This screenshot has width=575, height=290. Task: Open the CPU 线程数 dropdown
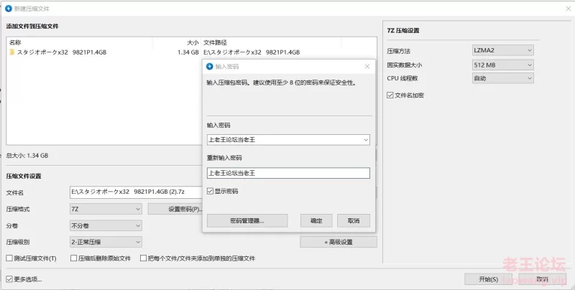530,78
